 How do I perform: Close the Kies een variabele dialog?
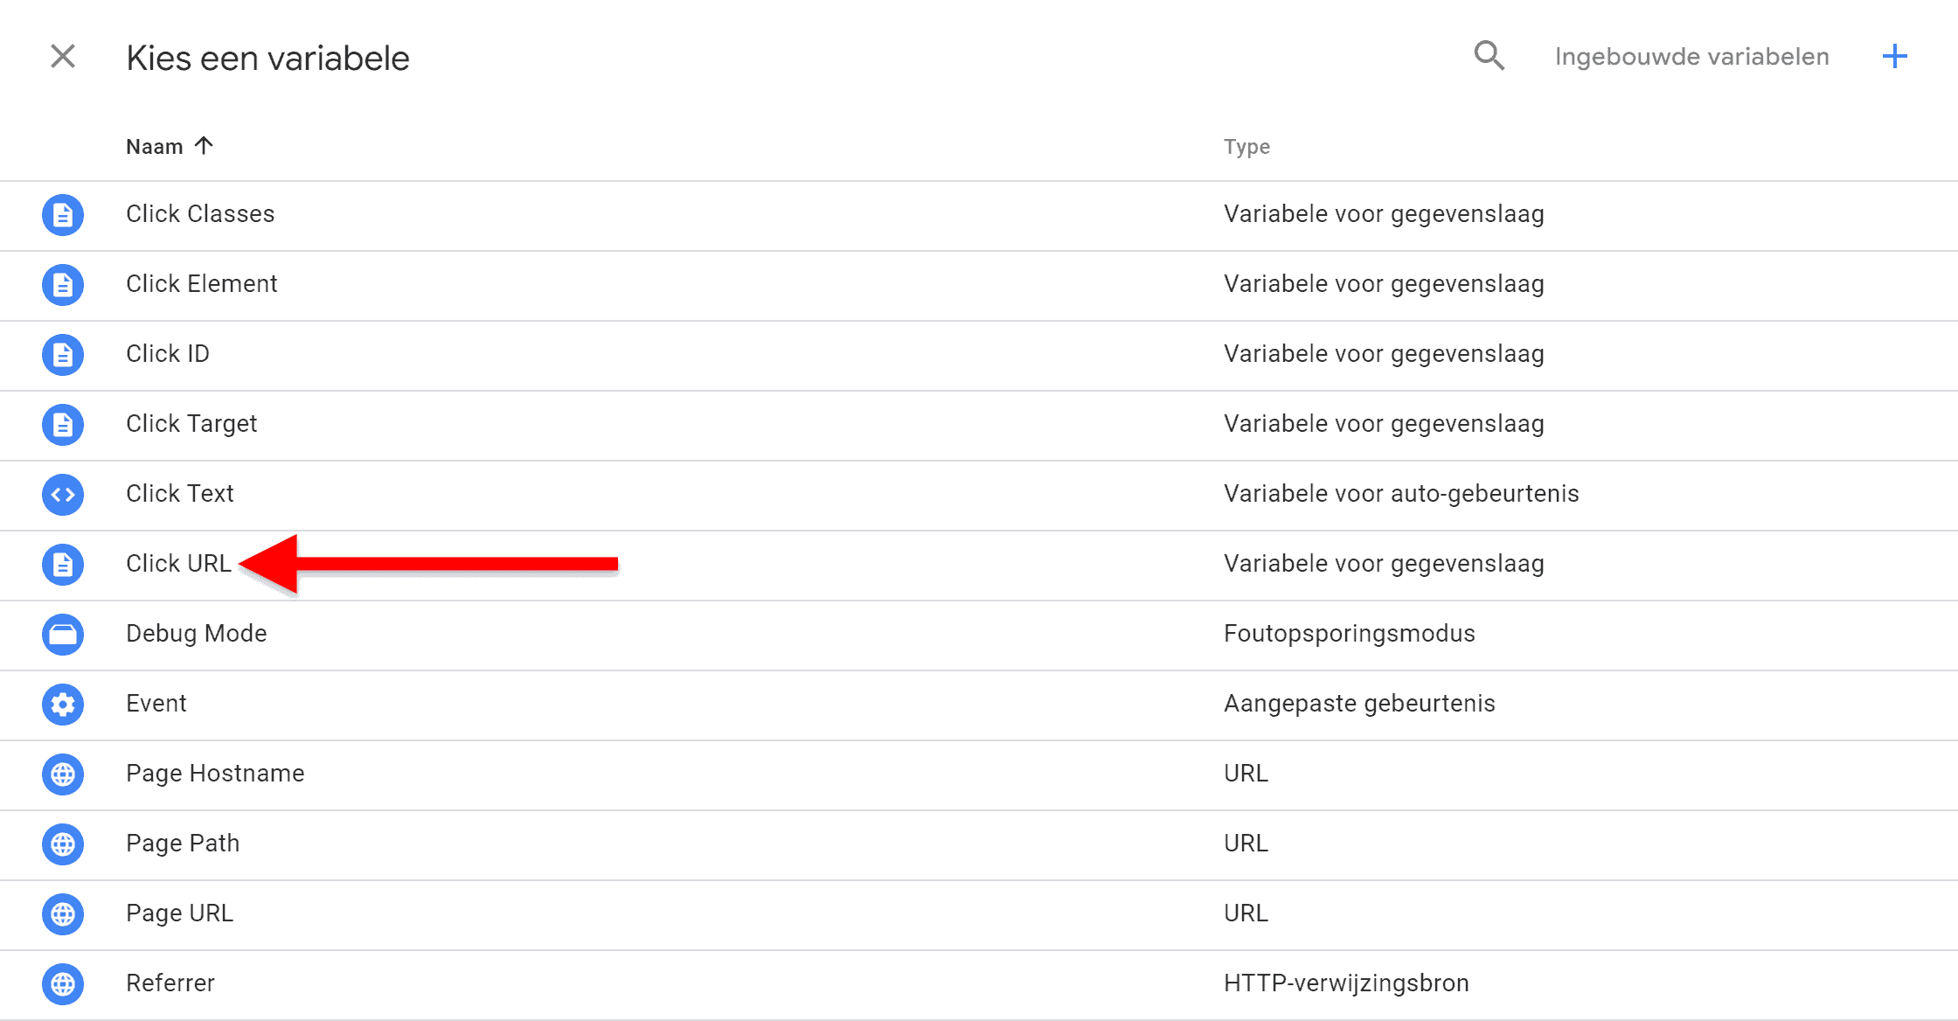62,56
